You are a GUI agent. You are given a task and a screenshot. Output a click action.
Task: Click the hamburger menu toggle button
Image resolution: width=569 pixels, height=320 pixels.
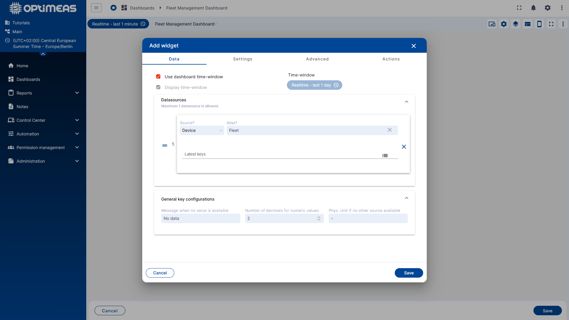[96, 8]
